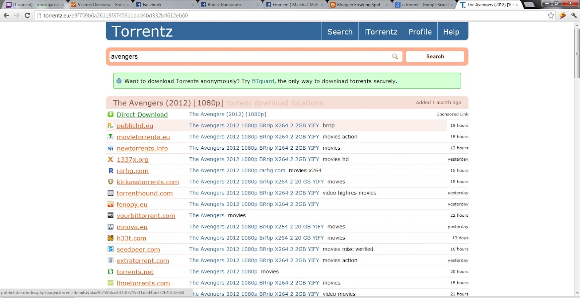Image resolution: width=583 pixels, height=298 pixels.
Task: Reload the page with refresh icon
Action: click(27, 15)
